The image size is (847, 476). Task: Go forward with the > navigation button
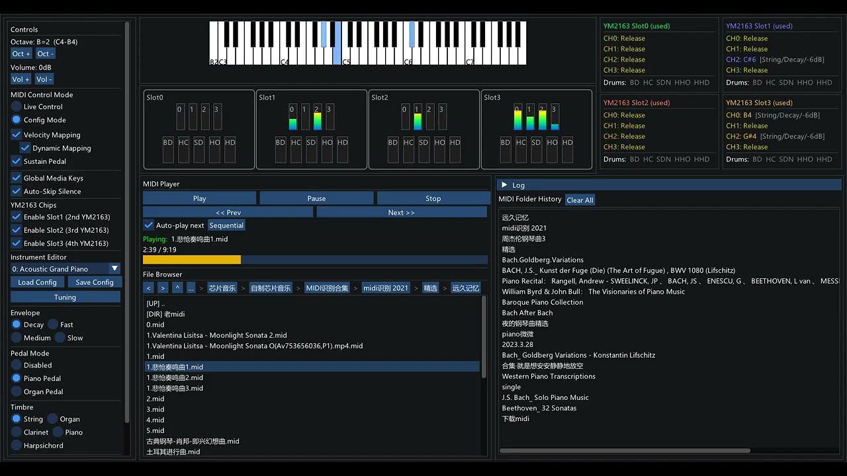(x=163, y=288)
